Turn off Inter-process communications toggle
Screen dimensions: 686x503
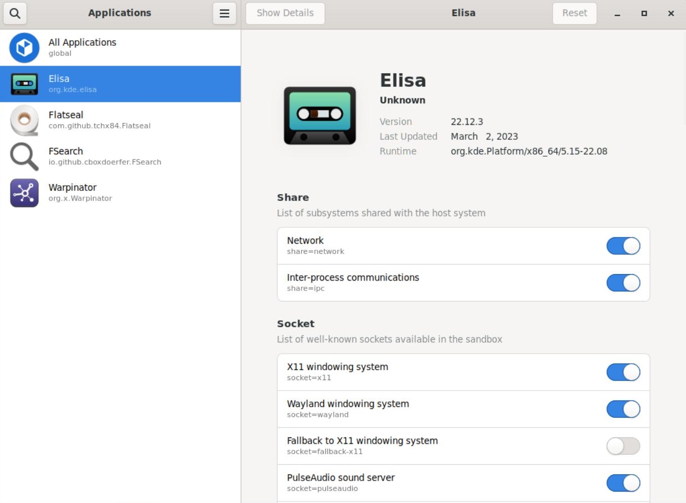(623, 283)
